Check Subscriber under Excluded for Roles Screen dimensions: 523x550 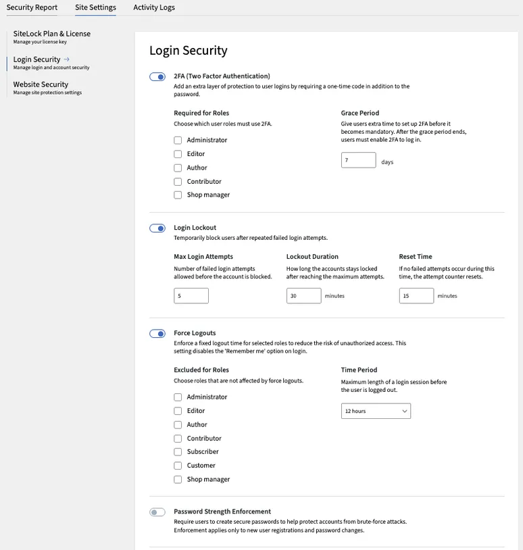(x=178, y=451)
